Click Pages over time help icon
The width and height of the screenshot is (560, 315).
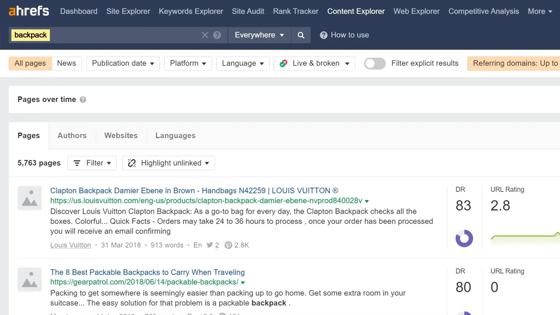click(83, 100)
